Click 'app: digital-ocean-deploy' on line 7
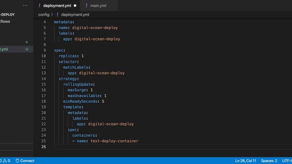Viewport: 292px width, 164px height. (x=91, y=39)
